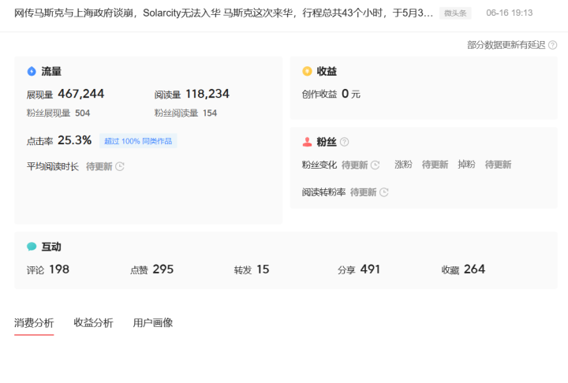
Task: Click the 分享 count 491
Action: [x=370, y=269]
